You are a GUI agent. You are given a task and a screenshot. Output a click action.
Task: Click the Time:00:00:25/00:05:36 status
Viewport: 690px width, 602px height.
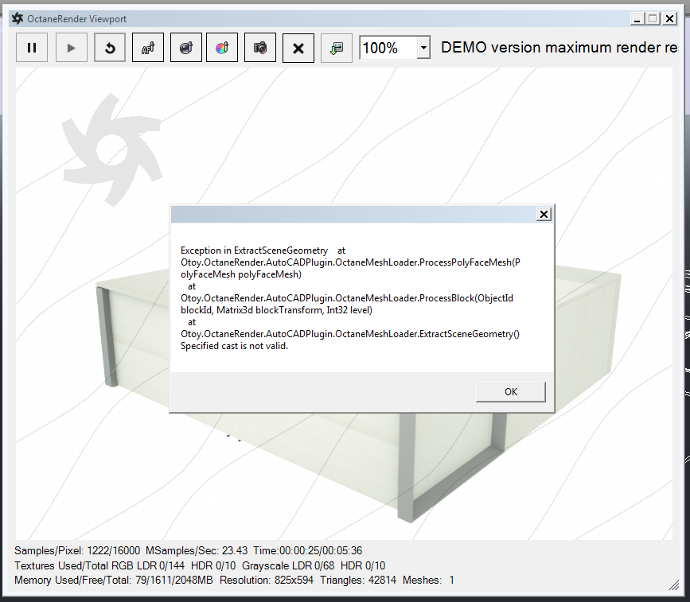(308, 550)
